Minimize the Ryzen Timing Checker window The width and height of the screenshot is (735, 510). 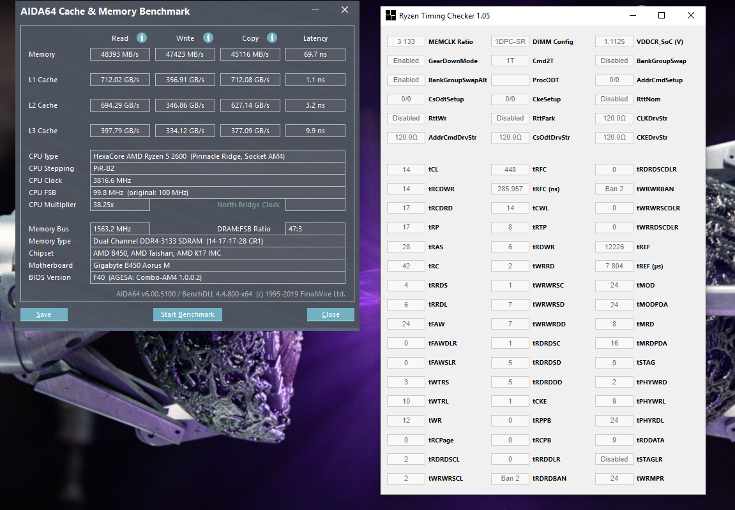pyautogui.click(x=633, y=15)
